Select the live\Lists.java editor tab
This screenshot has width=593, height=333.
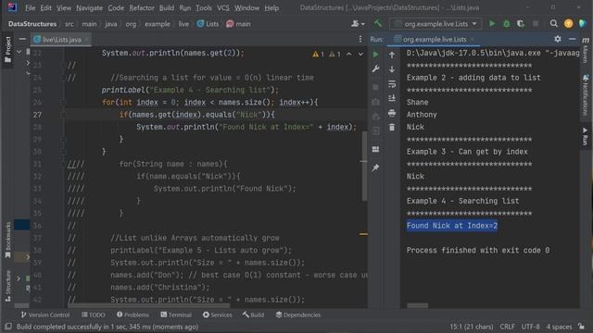tap(61, 39)
